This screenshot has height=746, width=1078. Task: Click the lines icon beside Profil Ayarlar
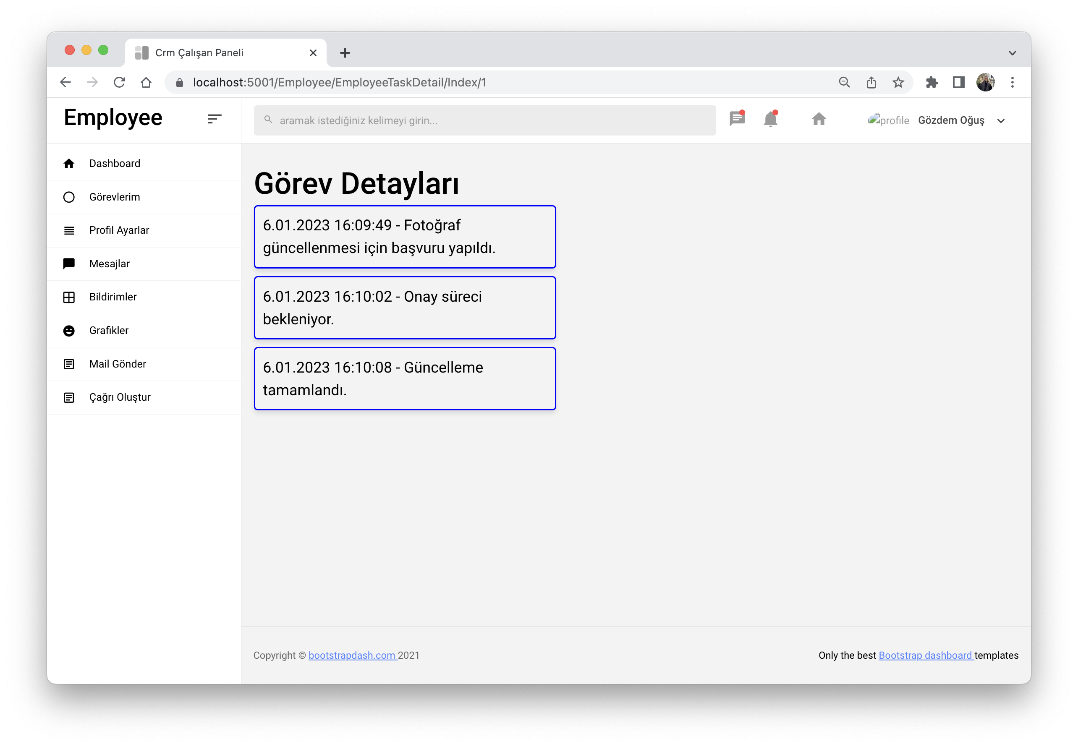[69, 230]
